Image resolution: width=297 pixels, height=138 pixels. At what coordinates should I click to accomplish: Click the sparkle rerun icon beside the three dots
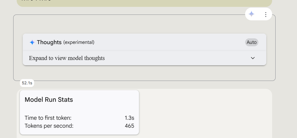click(251, 14)
